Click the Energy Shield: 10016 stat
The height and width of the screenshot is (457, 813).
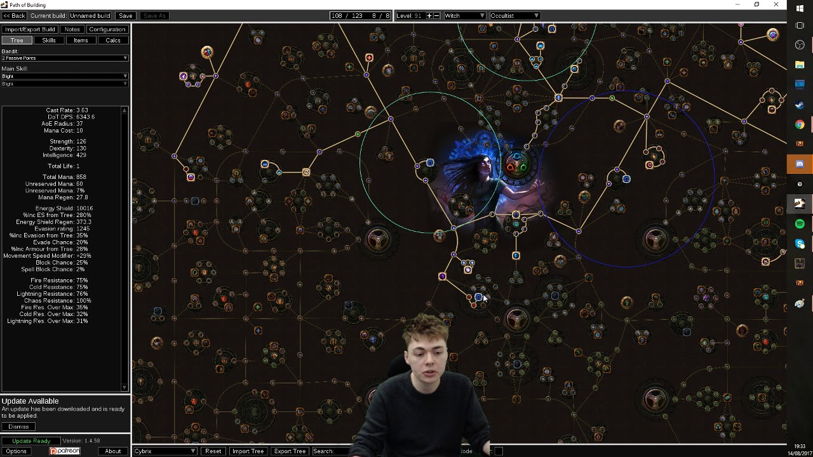[x=64, y=208]
